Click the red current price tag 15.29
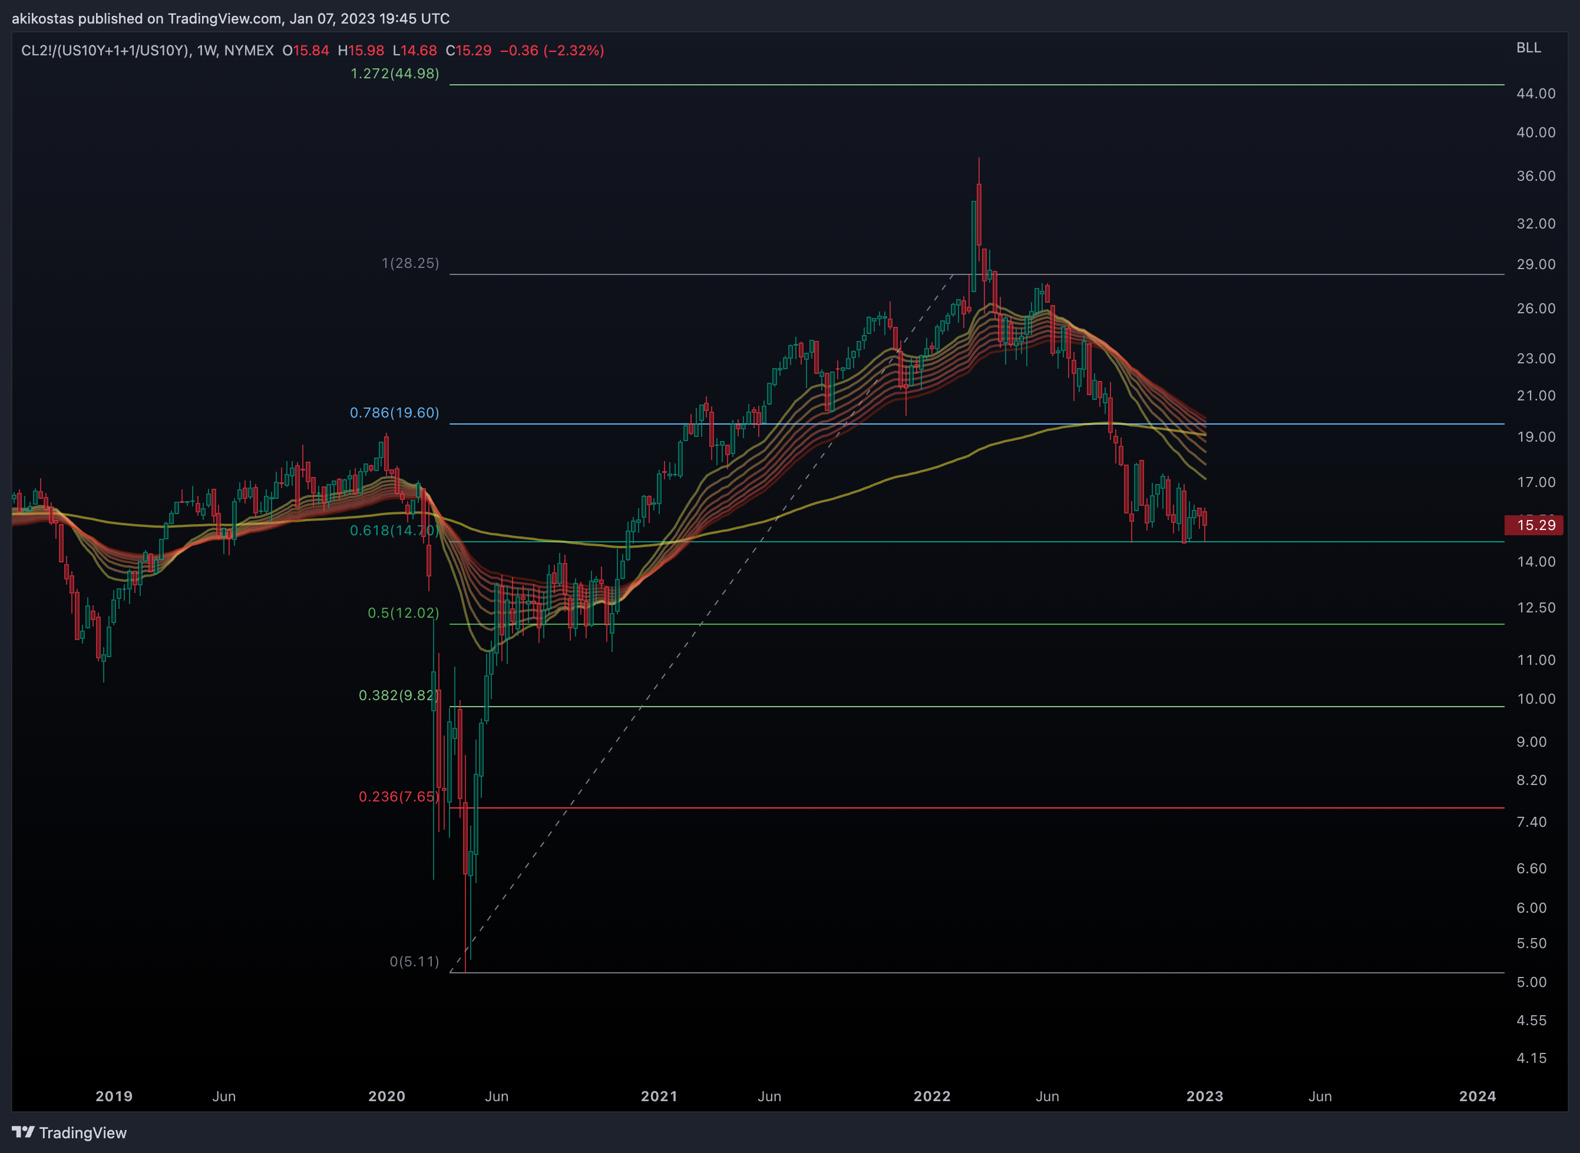 point(1534,525)
